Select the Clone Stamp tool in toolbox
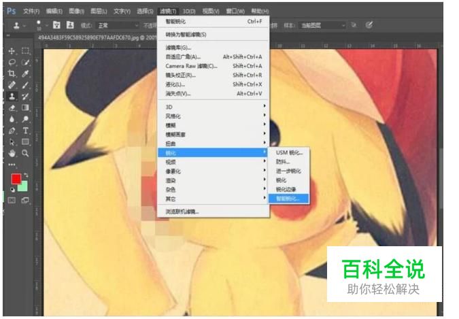Screen dimensions: 459x319 pos(12,97)
